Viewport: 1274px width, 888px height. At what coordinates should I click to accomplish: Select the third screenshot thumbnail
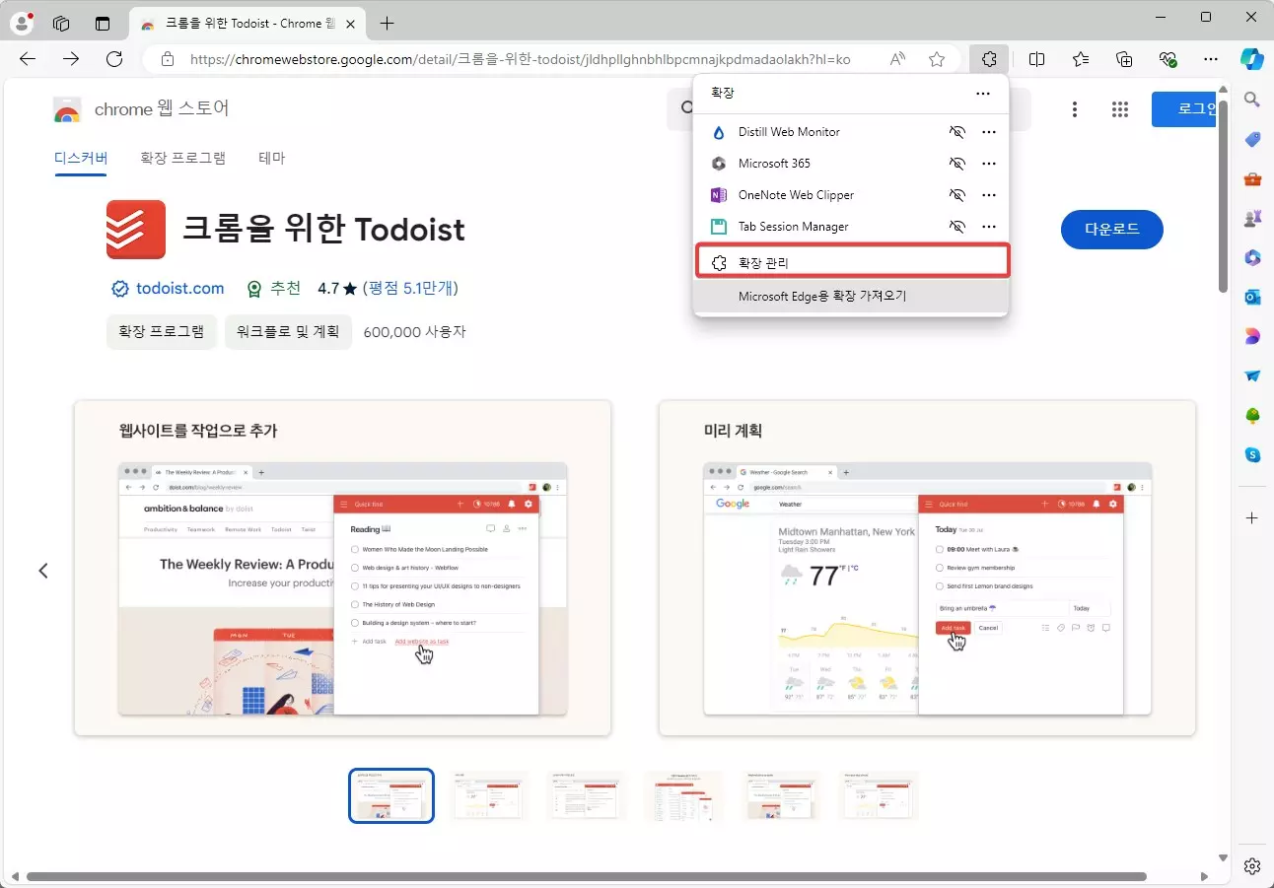586,795
